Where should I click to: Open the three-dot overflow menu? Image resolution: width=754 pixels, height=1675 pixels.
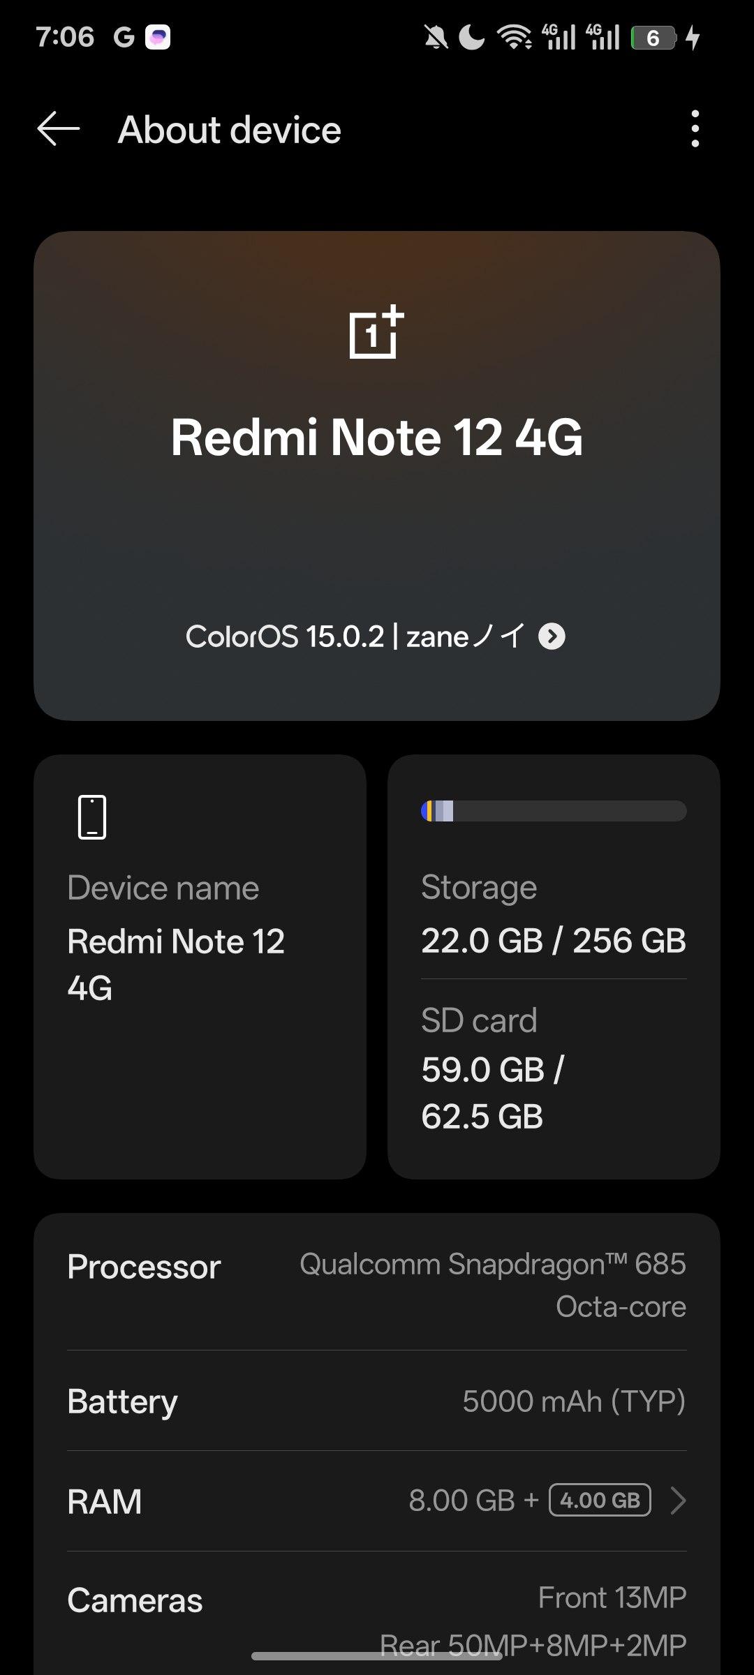click(694, 129)
